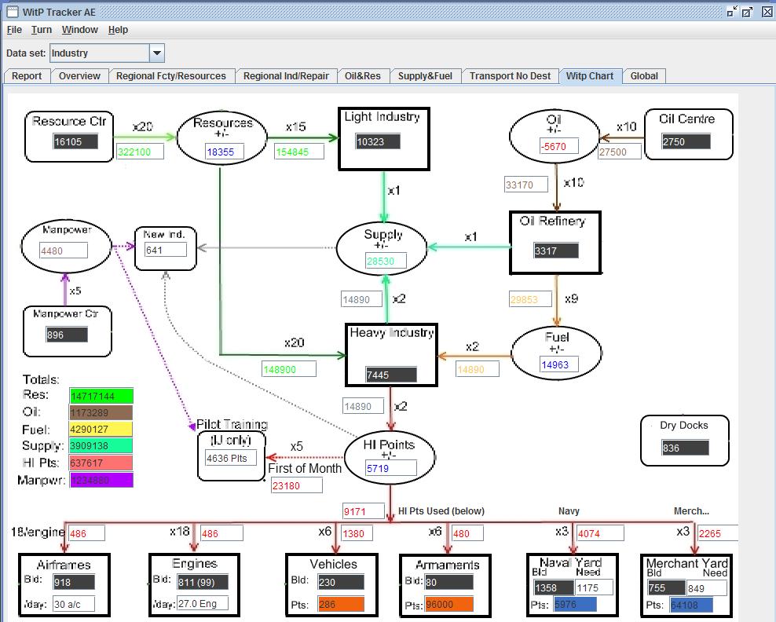Click the New Ind. value 641
This screenshot has height=622, width=776.
pos(165,250)
